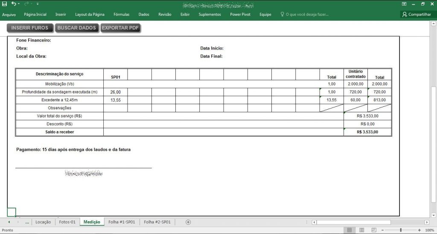
Task: Click the Pronto status bar indicator
Action: 8,230
